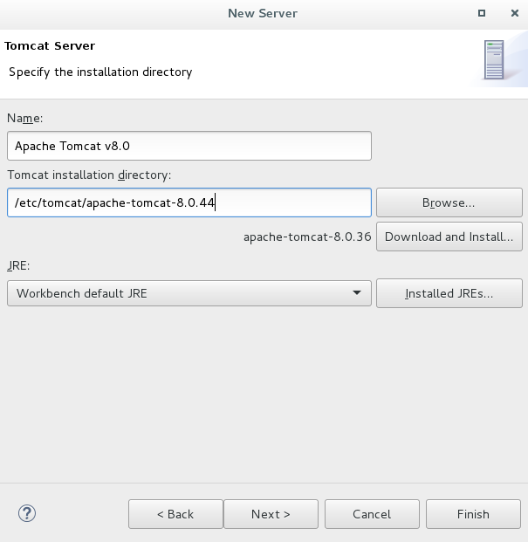Focus the Name field with Apache Tomcat v8.0

click(189, 146)
